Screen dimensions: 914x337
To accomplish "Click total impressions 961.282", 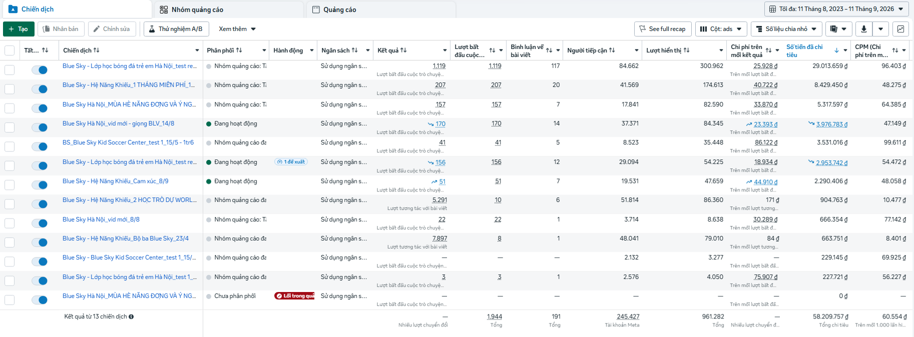I will point(713,316).
